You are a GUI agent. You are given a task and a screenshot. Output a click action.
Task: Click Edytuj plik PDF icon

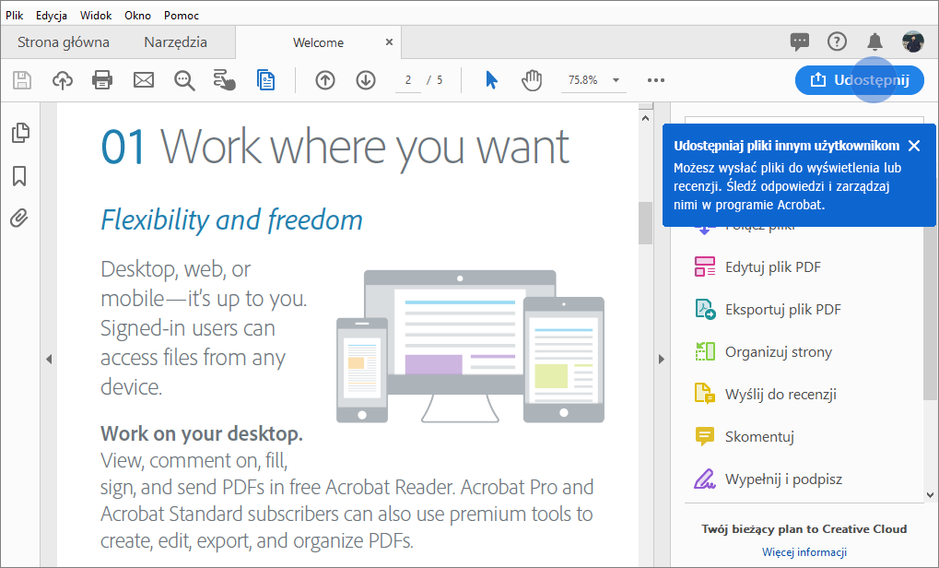[705, 266]
